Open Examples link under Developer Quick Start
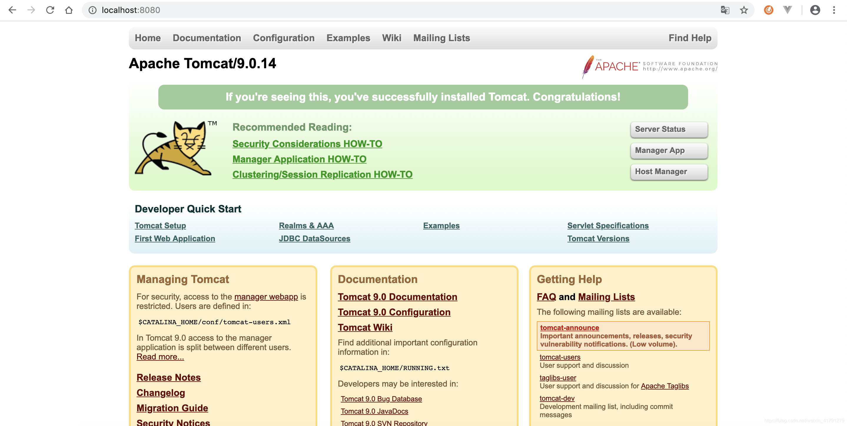The height and width of the screenshot is (426, 847). click(441, 226)
